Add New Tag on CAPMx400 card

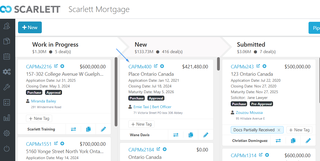point(141,124)
